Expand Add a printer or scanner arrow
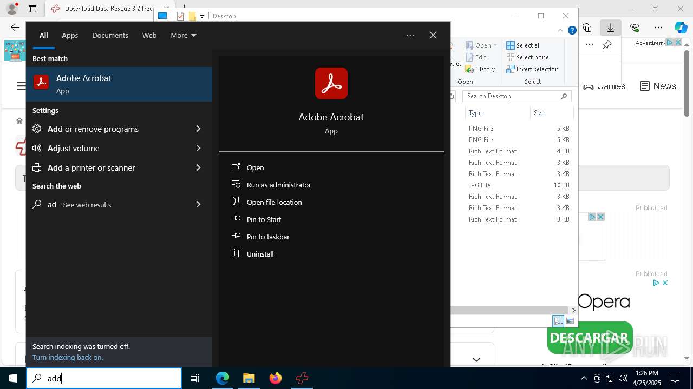The image size is (693, 389). [x=198, y=167]
